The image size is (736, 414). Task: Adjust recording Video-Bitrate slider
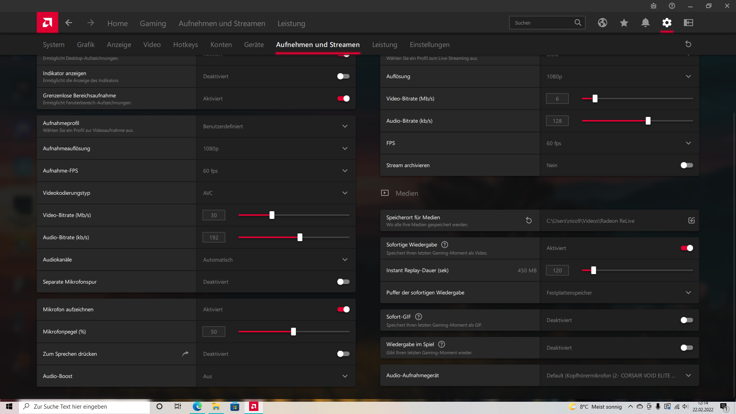(272, 215)
